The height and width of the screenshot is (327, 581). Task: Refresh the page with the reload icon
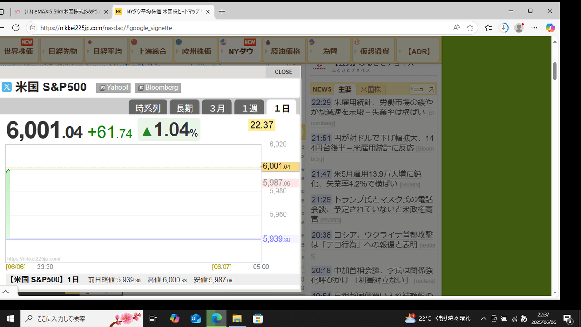point(15,28)
